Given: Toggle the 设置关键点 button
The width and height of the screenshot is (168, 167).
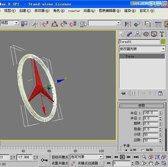Looking at the screenshot, I should pyautogui.click(x=60, y=163).
